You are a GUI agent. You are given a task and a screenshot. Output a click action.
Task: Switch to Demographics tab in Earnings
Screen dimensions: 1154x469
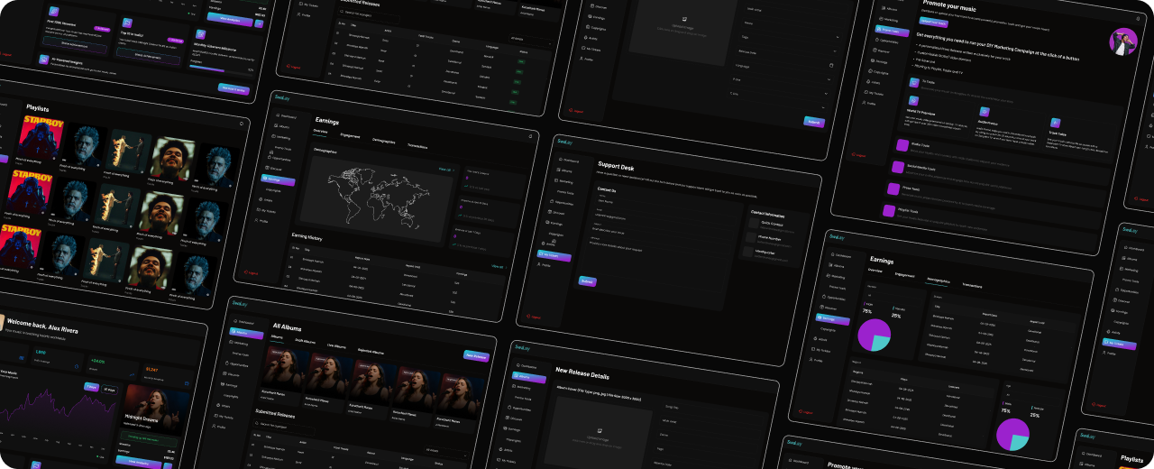[383, 141]
